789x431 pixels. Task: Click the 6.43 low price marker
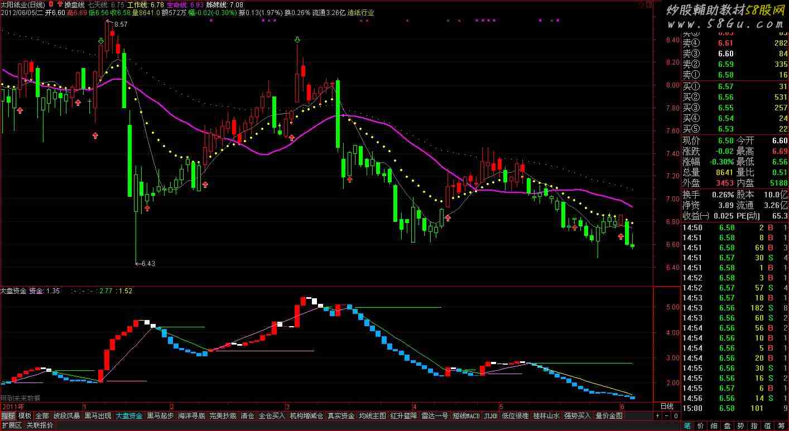[147, 263]
